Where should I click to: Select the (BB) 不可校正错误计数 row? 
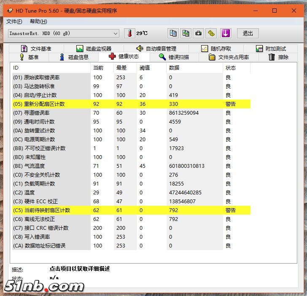tap(131, 148)
